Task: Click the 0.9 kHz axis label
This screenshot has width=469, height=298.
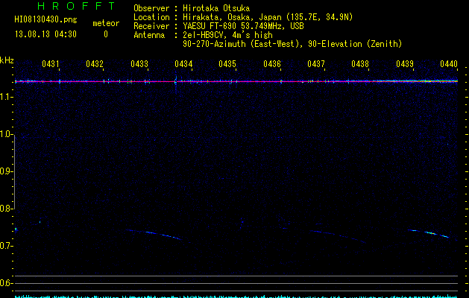Action: (x=7, y=171)
